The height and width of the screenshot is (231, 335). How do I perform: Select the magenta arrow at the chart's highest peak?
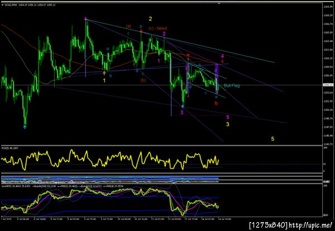(85, 19)
